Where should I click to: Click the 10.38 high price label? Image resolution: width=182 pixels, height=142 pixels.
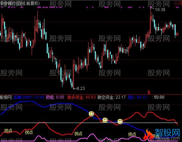coord(160,9)
